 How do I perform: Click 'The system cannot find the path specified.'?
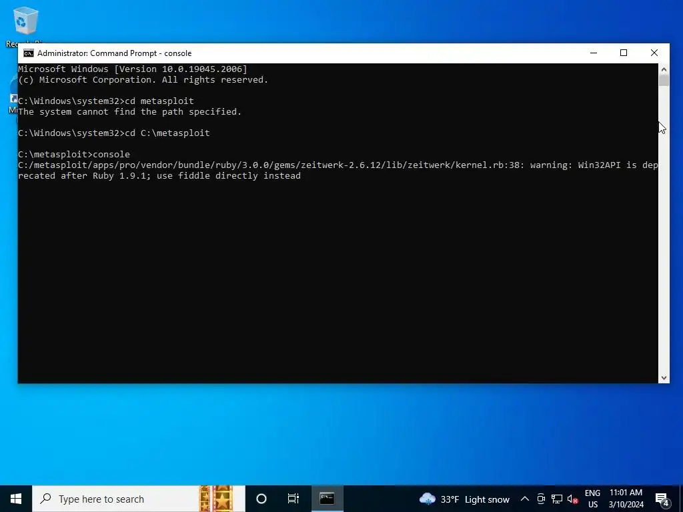coord(130,111)
